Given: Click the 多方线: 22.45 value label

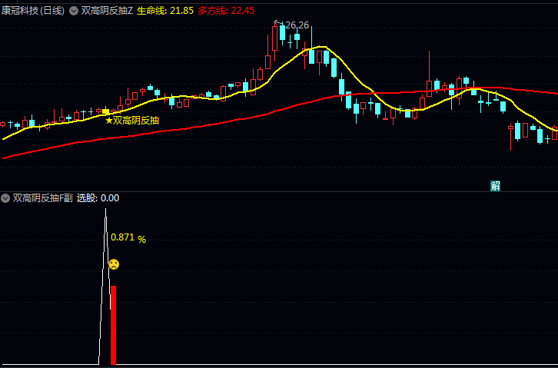Looking at the screenshot, I should (x=226, y=11).
